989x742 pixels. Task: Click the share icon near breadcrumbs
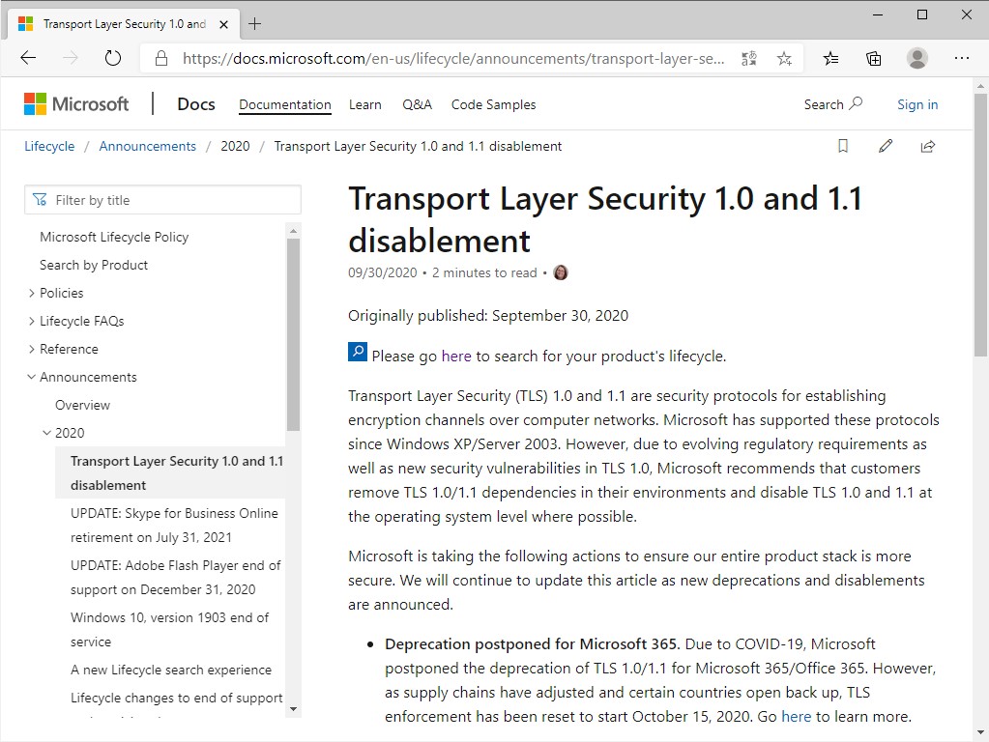928,147
